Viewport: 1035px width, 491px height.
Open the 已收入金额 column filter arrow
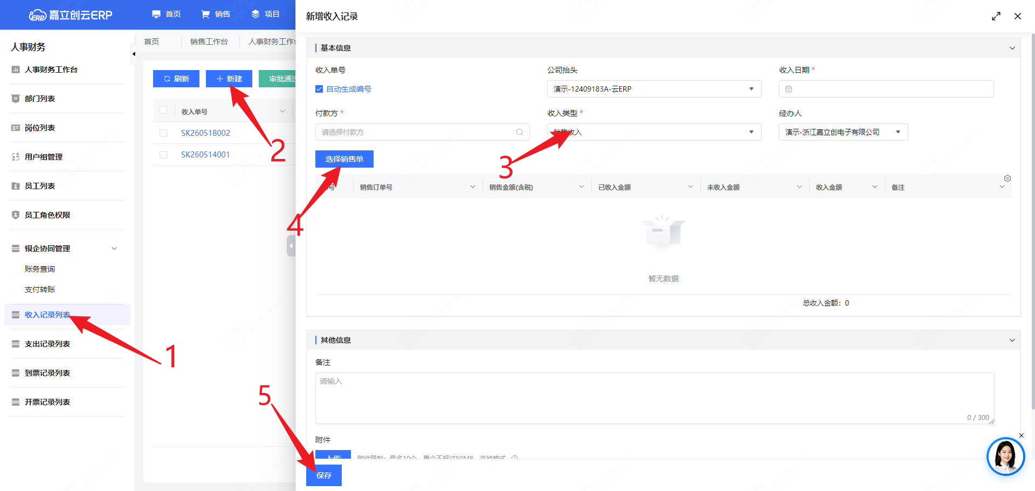tap(691, 187)
